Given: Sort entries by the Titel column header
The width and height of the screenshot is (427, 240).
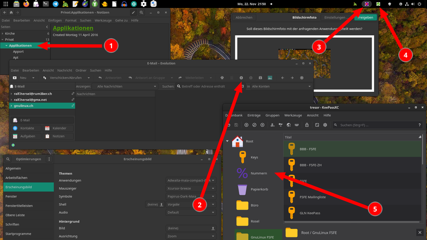Looking at the screenshot, I should coord(352,138).
